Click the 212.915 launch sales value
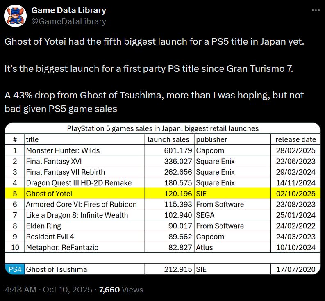Screen dimensions: 325x301 click(x=178, y=269)
